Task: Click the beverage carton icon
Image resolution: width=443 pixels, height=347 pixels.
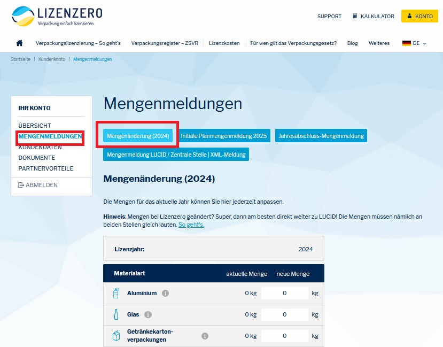Action: click(116, 336)
